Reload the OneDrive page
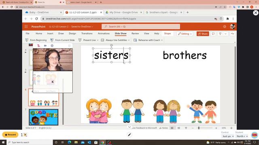Viewport: 259px width, 145px height. pos(36,19)
